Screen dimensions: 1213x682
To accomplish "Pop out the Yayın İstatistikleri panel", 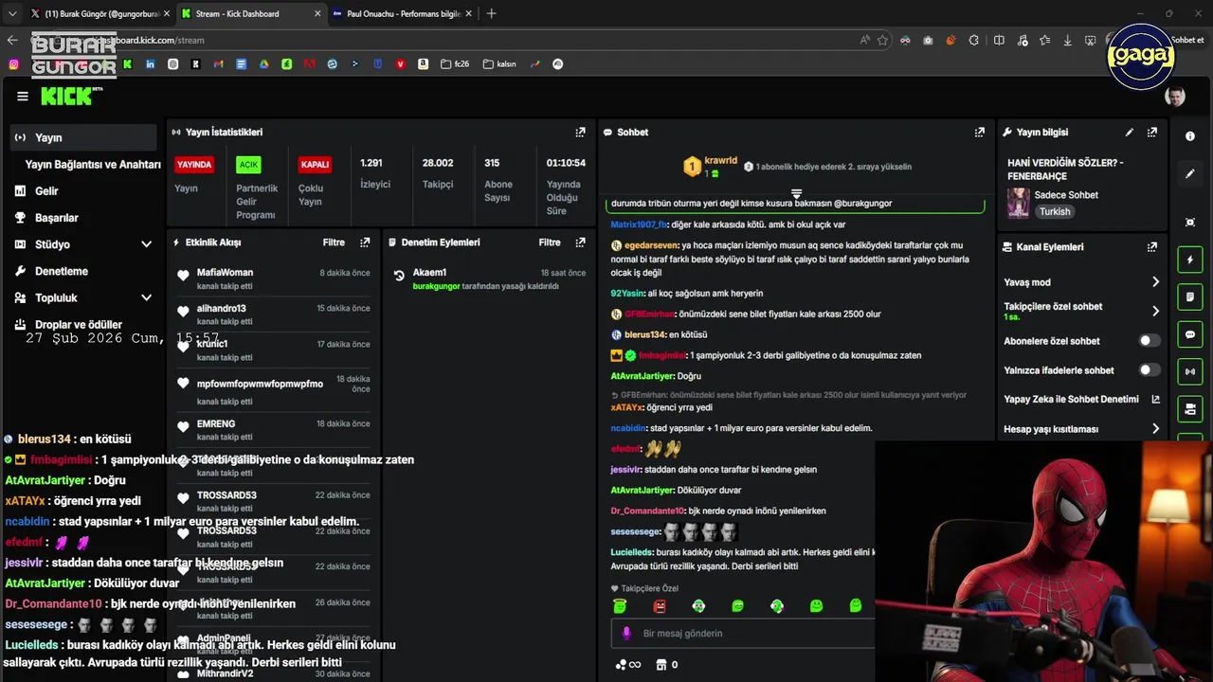I will click(580, 133).
